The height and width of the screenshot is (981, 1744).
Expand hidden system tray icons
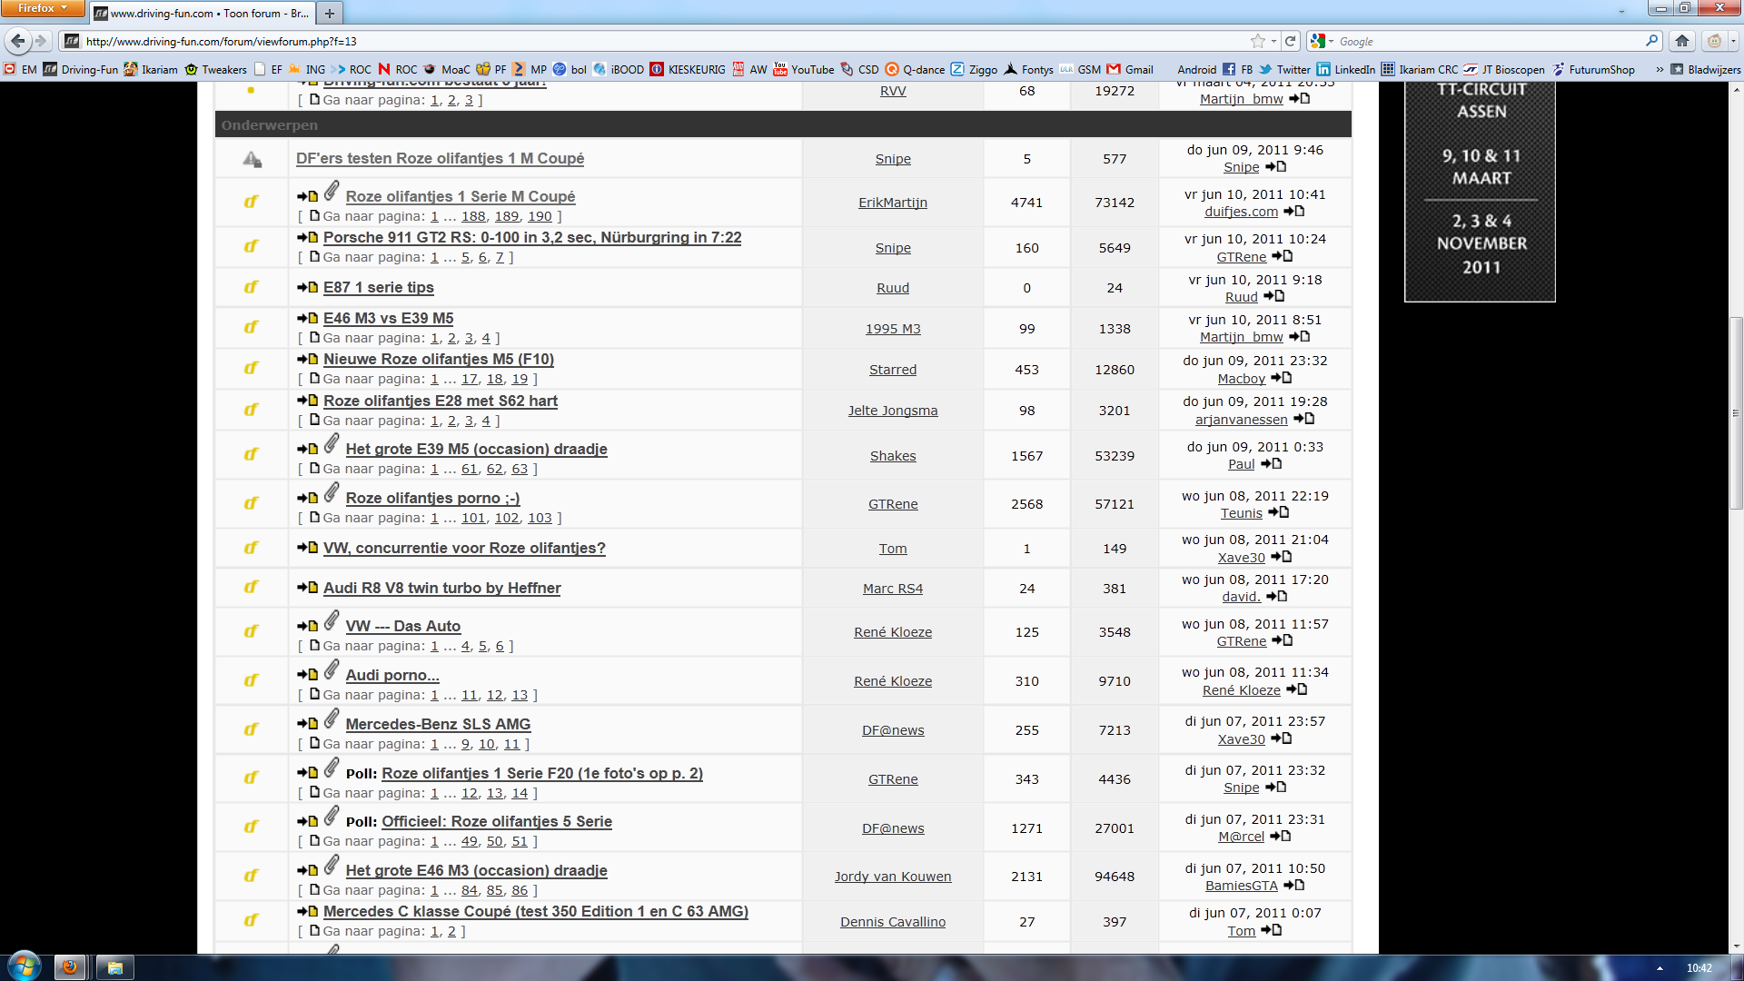tap(1660, 968)
